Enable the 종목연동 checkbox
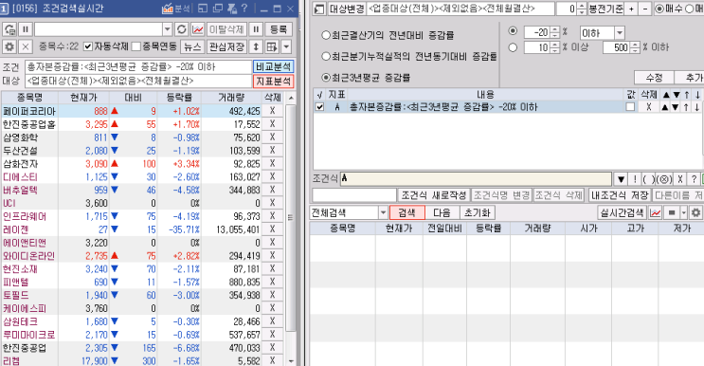704x366 pixels. (x=136, y=46)
